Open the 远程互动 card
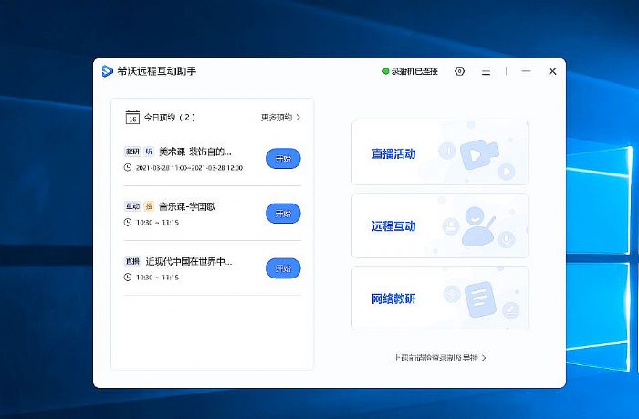 [x=440, y=225]
